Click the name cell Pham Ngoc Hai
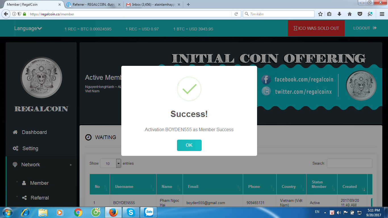 coord(170,203)
